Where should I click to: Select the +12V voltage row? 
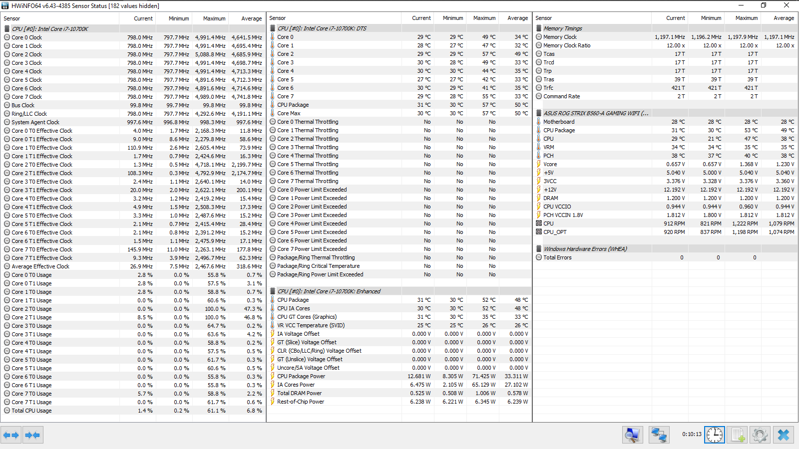(x=665, y=190)
